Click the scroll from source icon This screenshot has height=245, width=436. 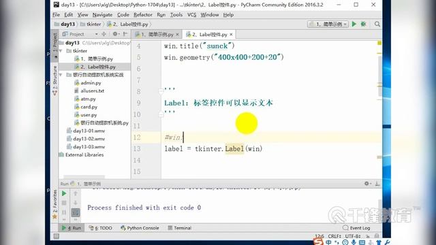104,34
